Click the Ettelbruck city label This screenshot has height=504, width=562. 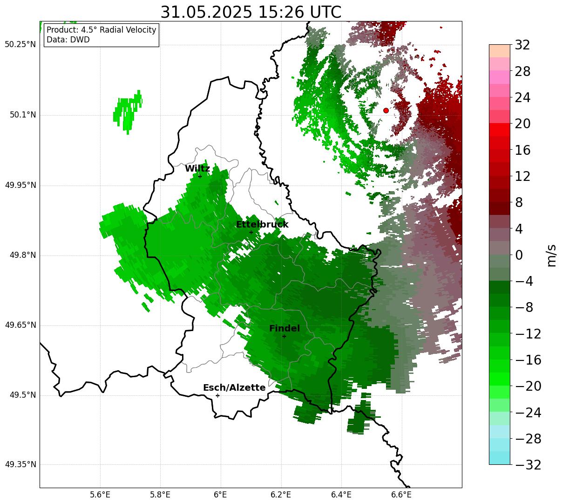[262, 225]
